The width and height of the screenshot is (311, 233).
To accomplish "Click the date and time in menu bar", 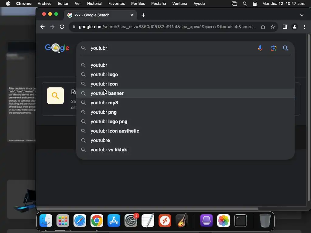I will point(284,4).
